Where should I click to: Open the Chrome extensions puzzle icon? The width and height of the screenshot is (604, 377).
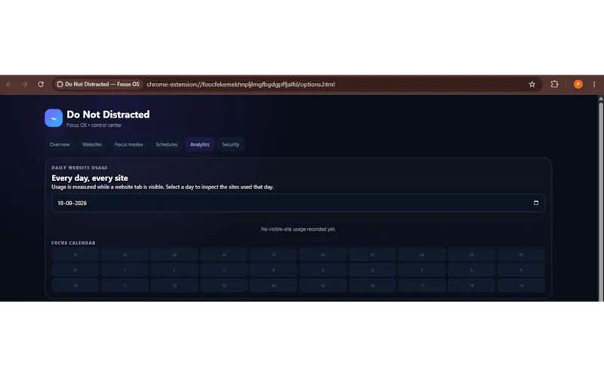(554, 84)
